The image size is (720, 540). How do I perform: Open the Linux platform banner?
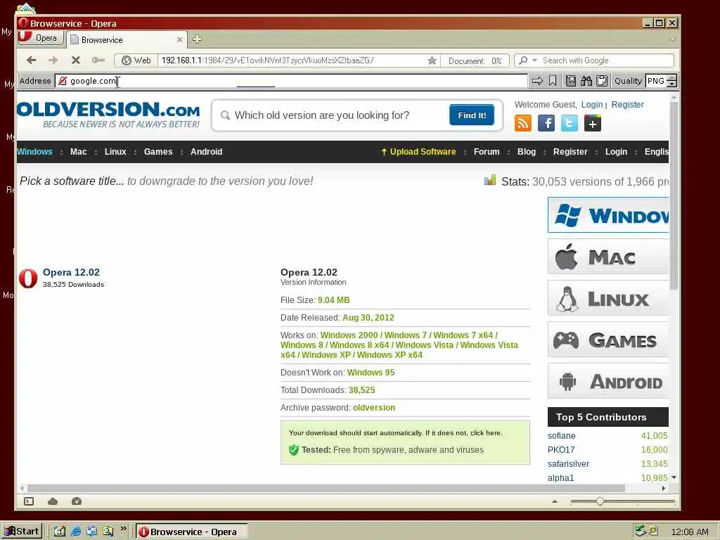pos(608,298)
